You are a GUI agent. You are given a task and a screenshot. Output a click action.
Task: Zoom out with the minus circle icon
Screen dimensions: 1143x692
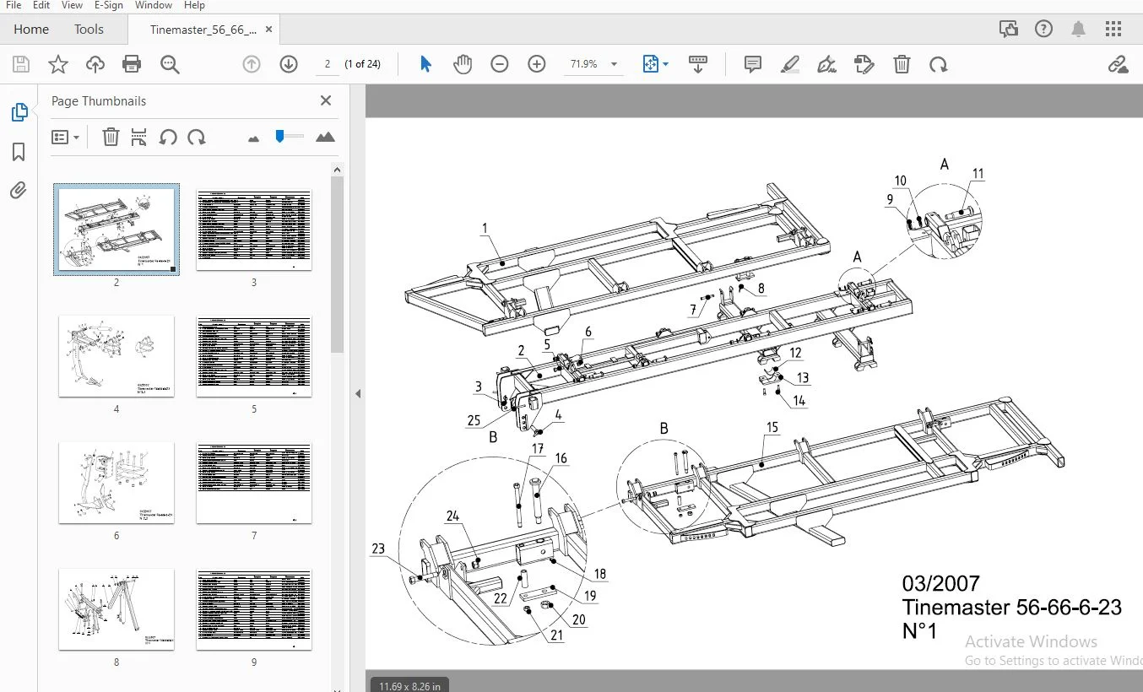click(500, 64)
